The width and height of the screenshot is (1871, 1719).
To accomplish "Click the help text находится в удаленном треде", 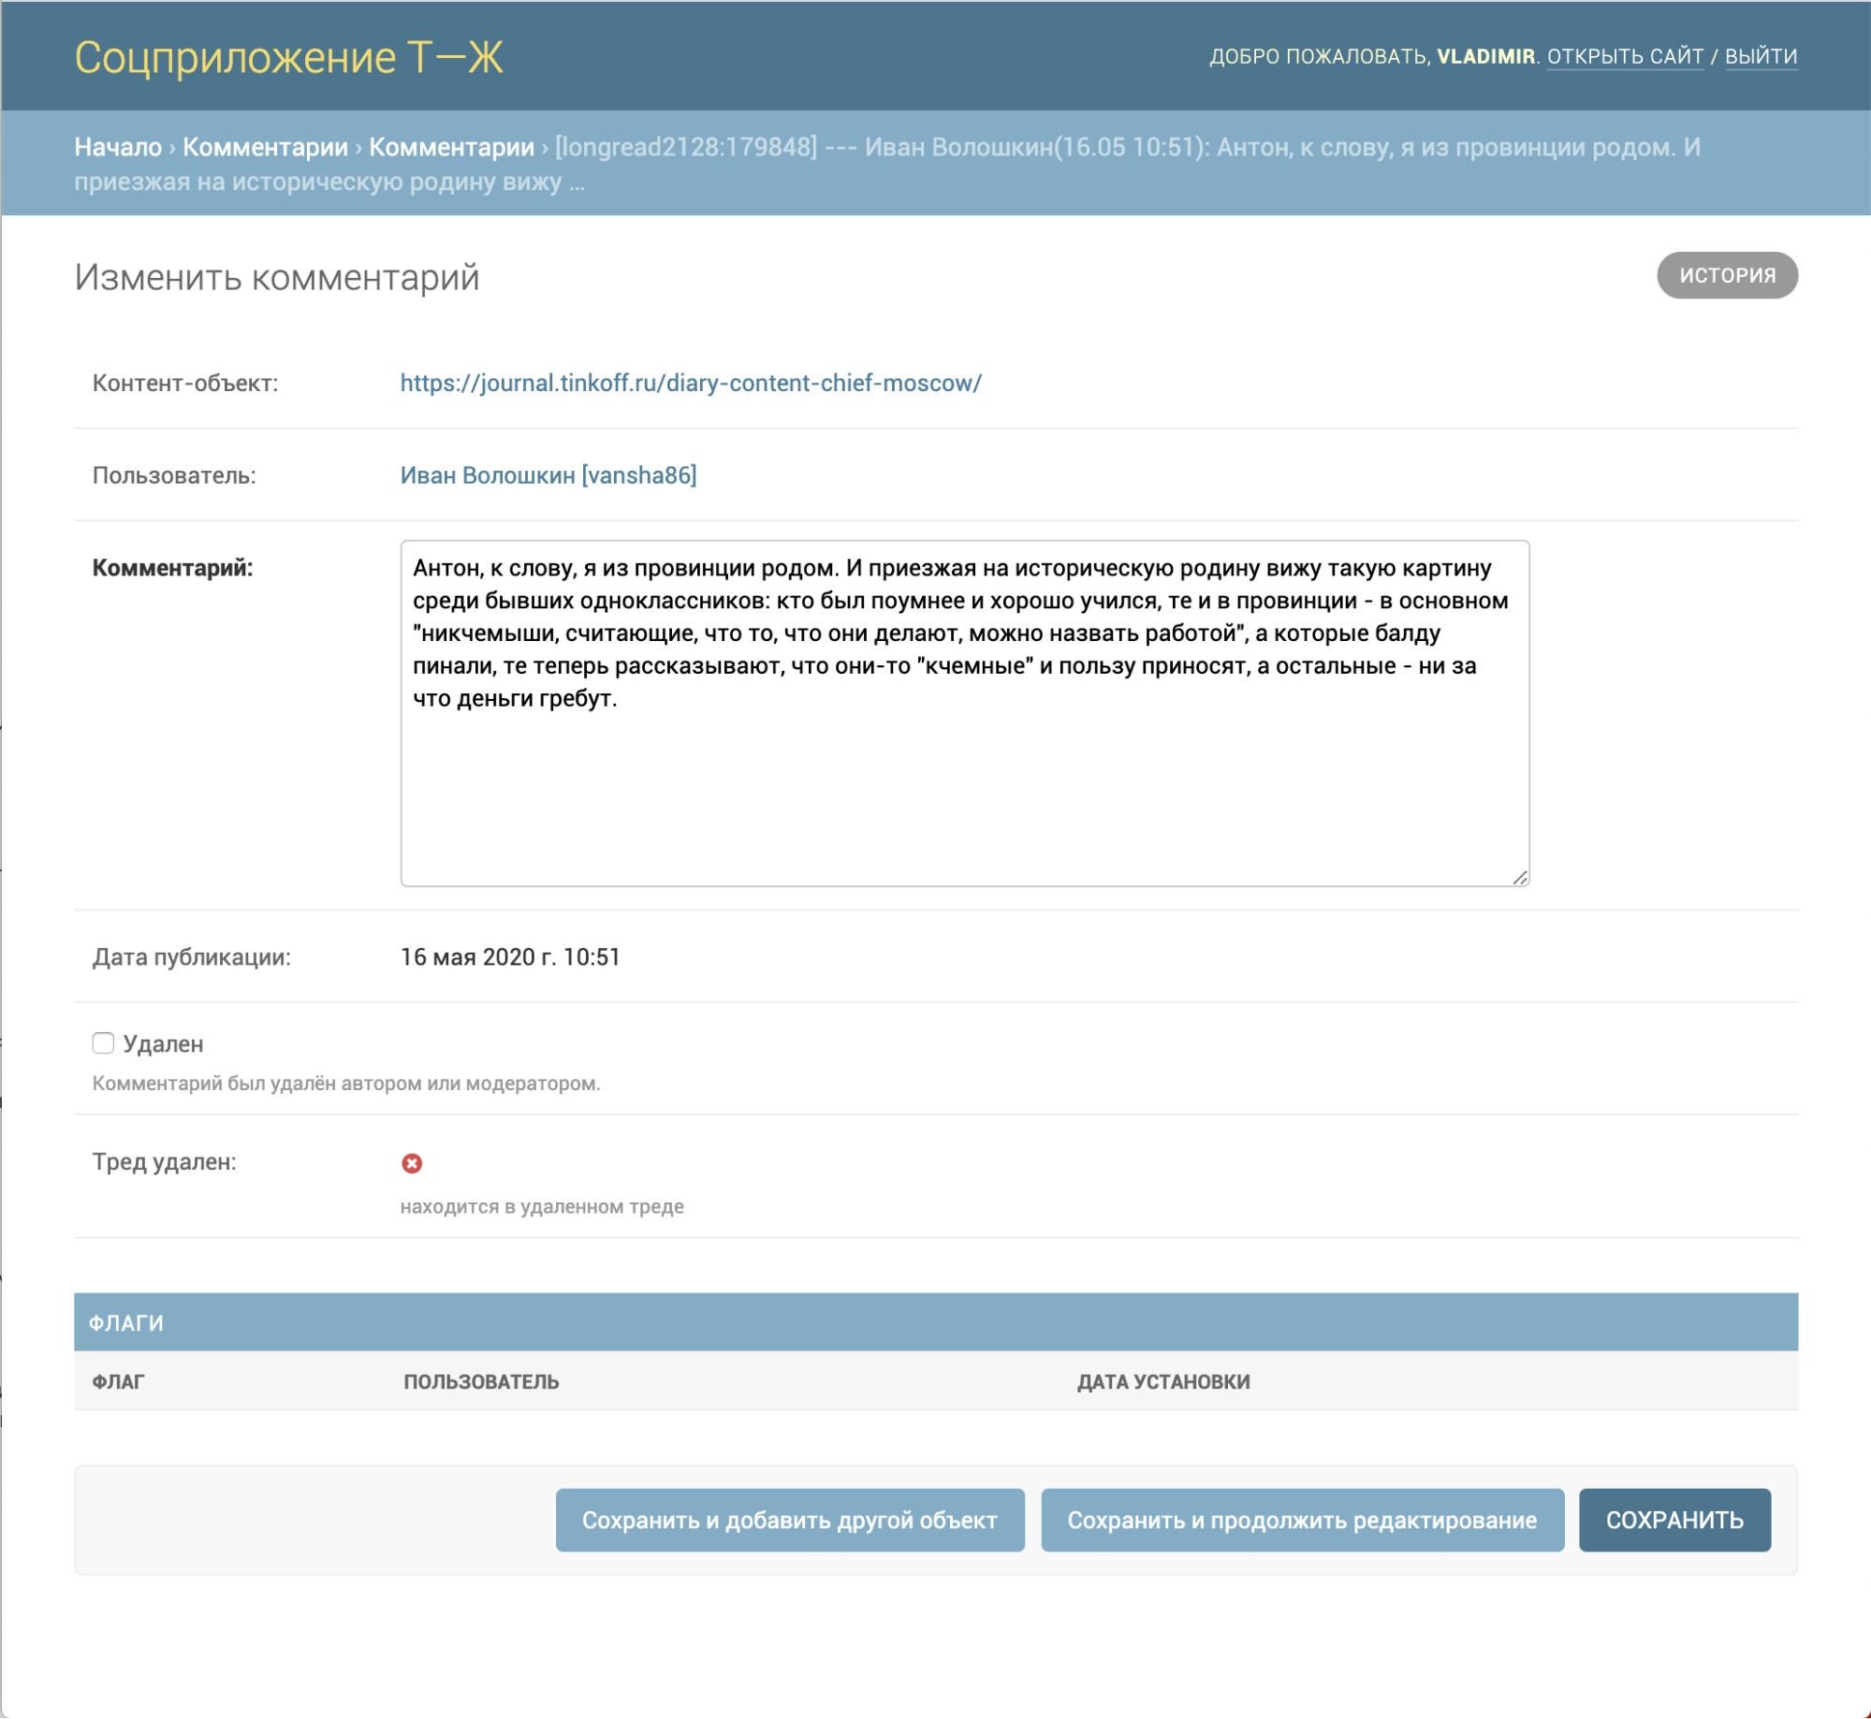I will 542,1207.
